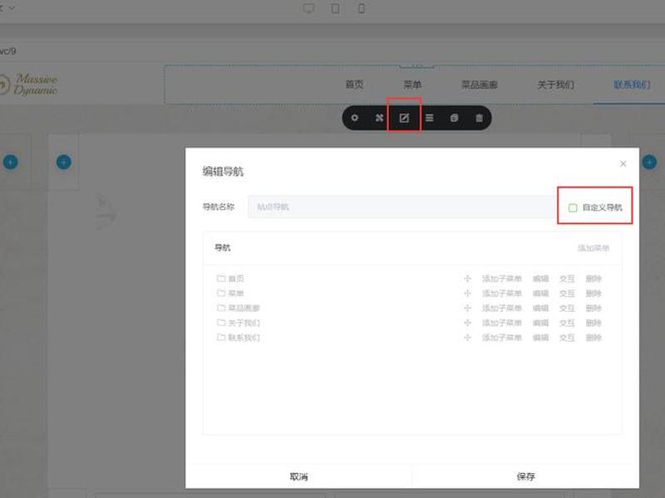Image resolution: width=665 pixels, height=498 pixels.
Task: Open the list layout icon in floating toolbar
Action: coord(429,118)
